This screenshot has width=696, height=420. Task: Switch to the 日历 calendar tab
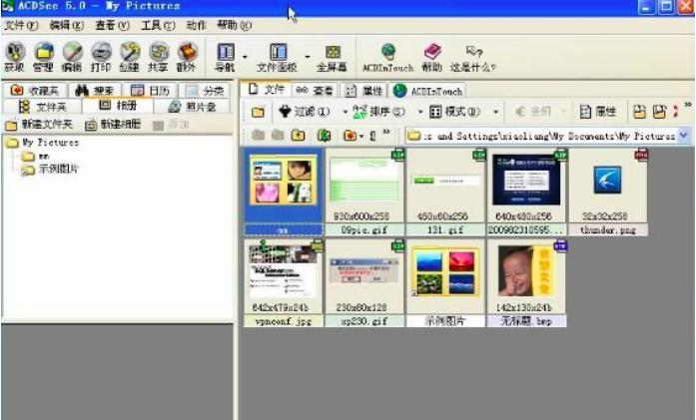click(x=152, y=91)
